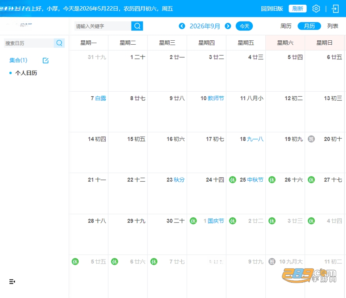Click the 回到旧版 link
Image resolution: width=346 pixels, height=298 pixels.
tap(272, 9)
